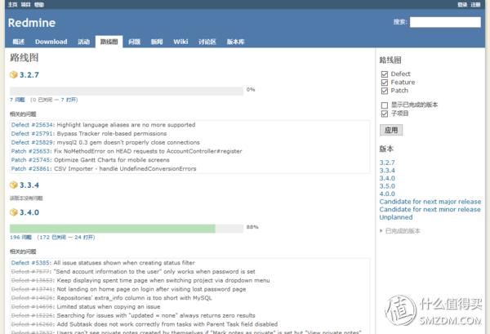The image size is (490, 334).
Task: Open Defect #25791 issue link
Action: tap(32, 133)
